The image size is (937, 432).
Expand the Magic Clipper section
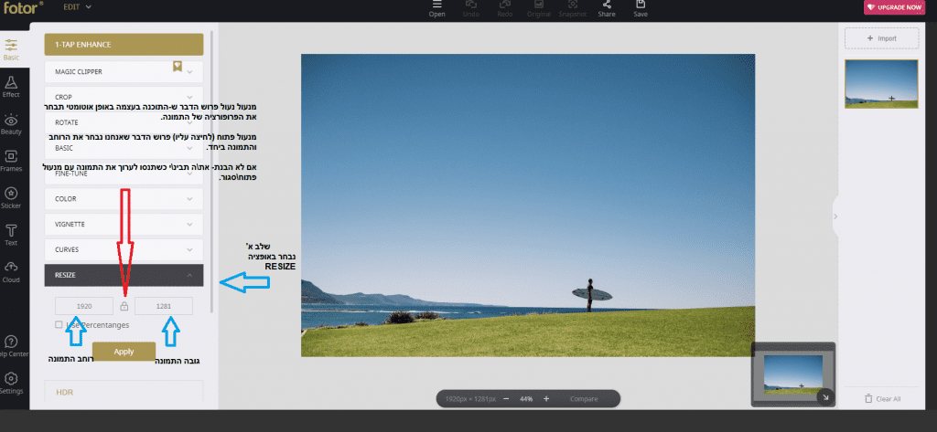click(124, 70)
